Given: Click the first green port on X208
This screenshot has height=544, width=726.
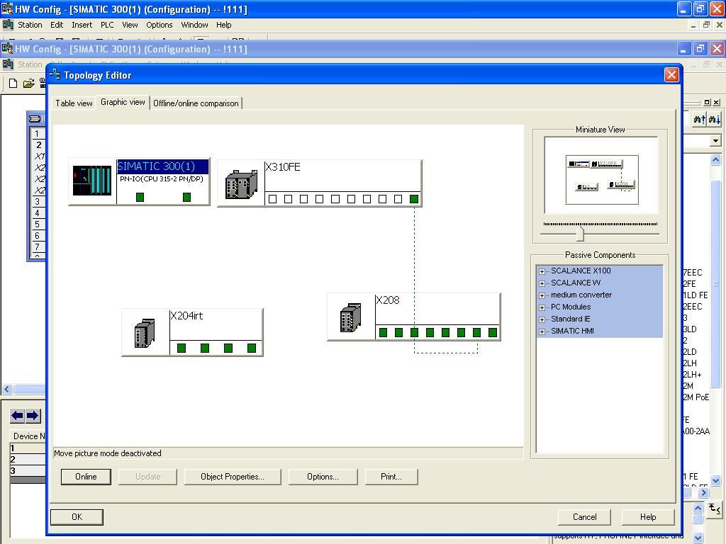Looking at the screenshot, I should pos(383,332).
